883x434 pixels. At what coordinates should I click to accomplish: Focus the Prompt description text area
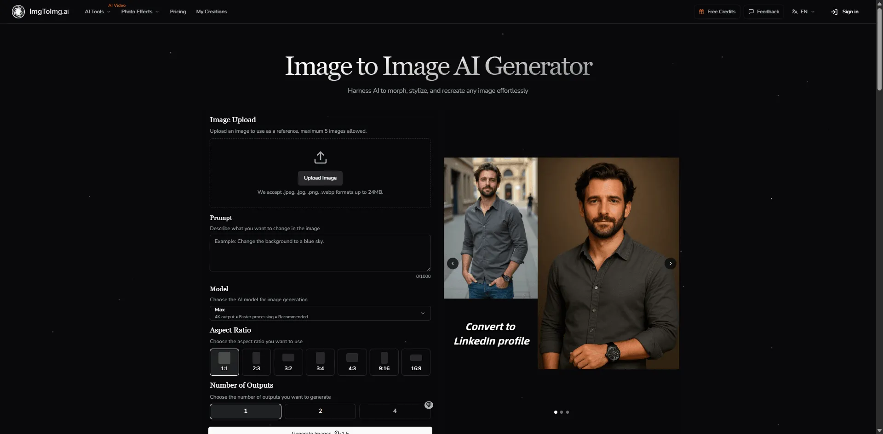click(x=320, y=253)
